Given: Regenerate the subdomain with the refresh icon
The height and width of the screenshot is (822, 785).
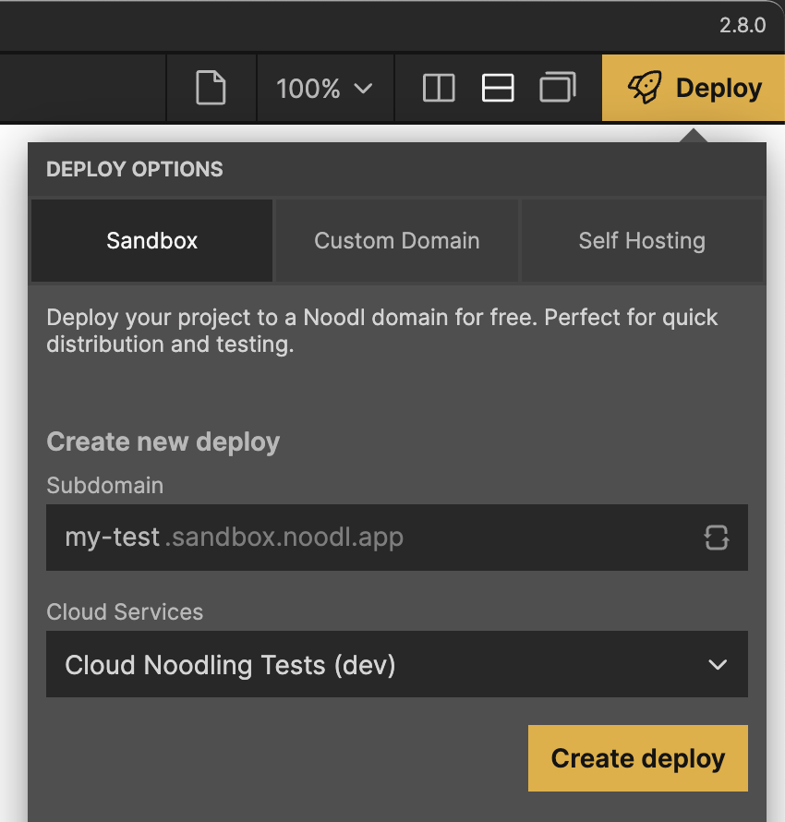Looking at the screenshot, I should pyautogui.click(x=717, y=538).
